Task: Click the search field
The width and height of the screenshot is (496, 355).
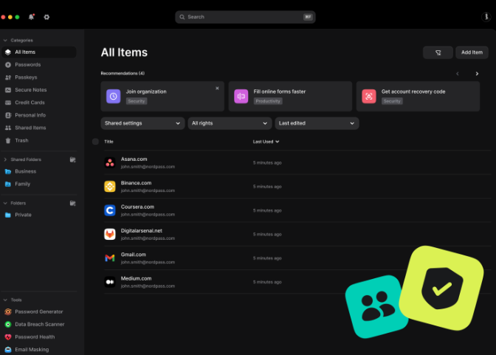Action: pos(244,16)
